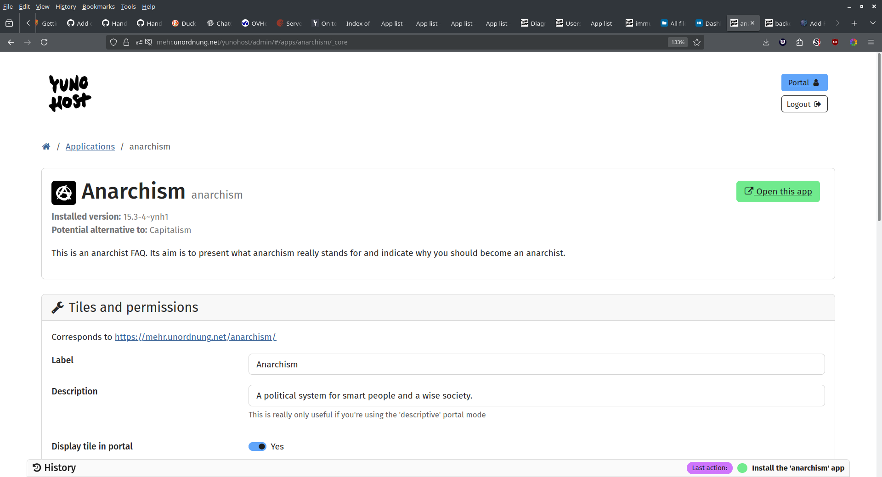Click the 133% zoom level indicator
The width and height of the screenshot is (882, 477).
tap(678, 42)
